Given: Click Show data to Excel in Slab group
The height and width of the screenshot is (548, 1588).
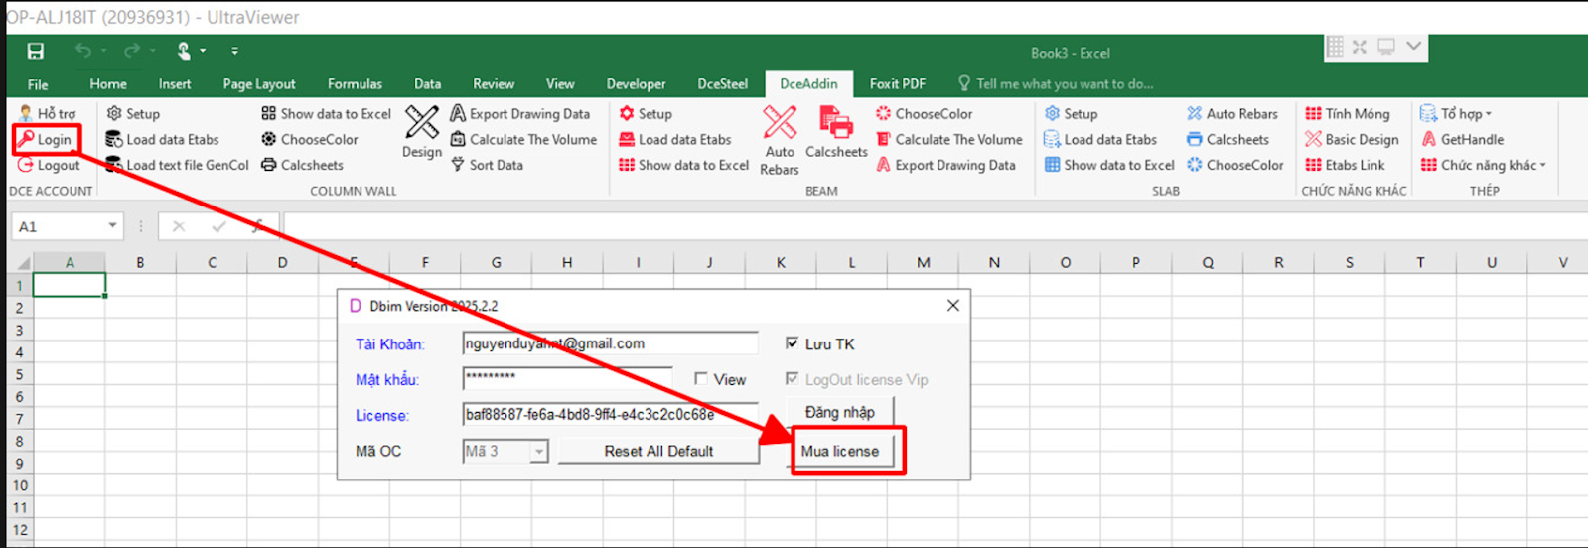Looking at the screenshot, I should (1109, 166).
